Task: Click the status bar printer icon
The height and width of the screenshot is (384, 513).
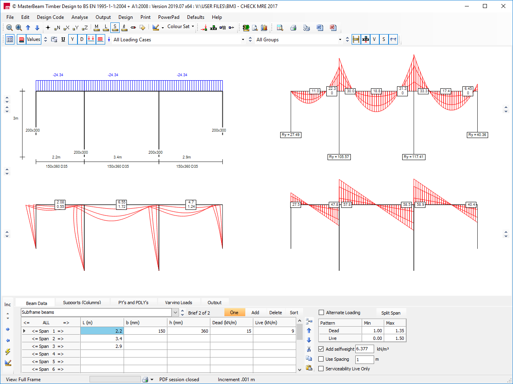Action: 145,380
